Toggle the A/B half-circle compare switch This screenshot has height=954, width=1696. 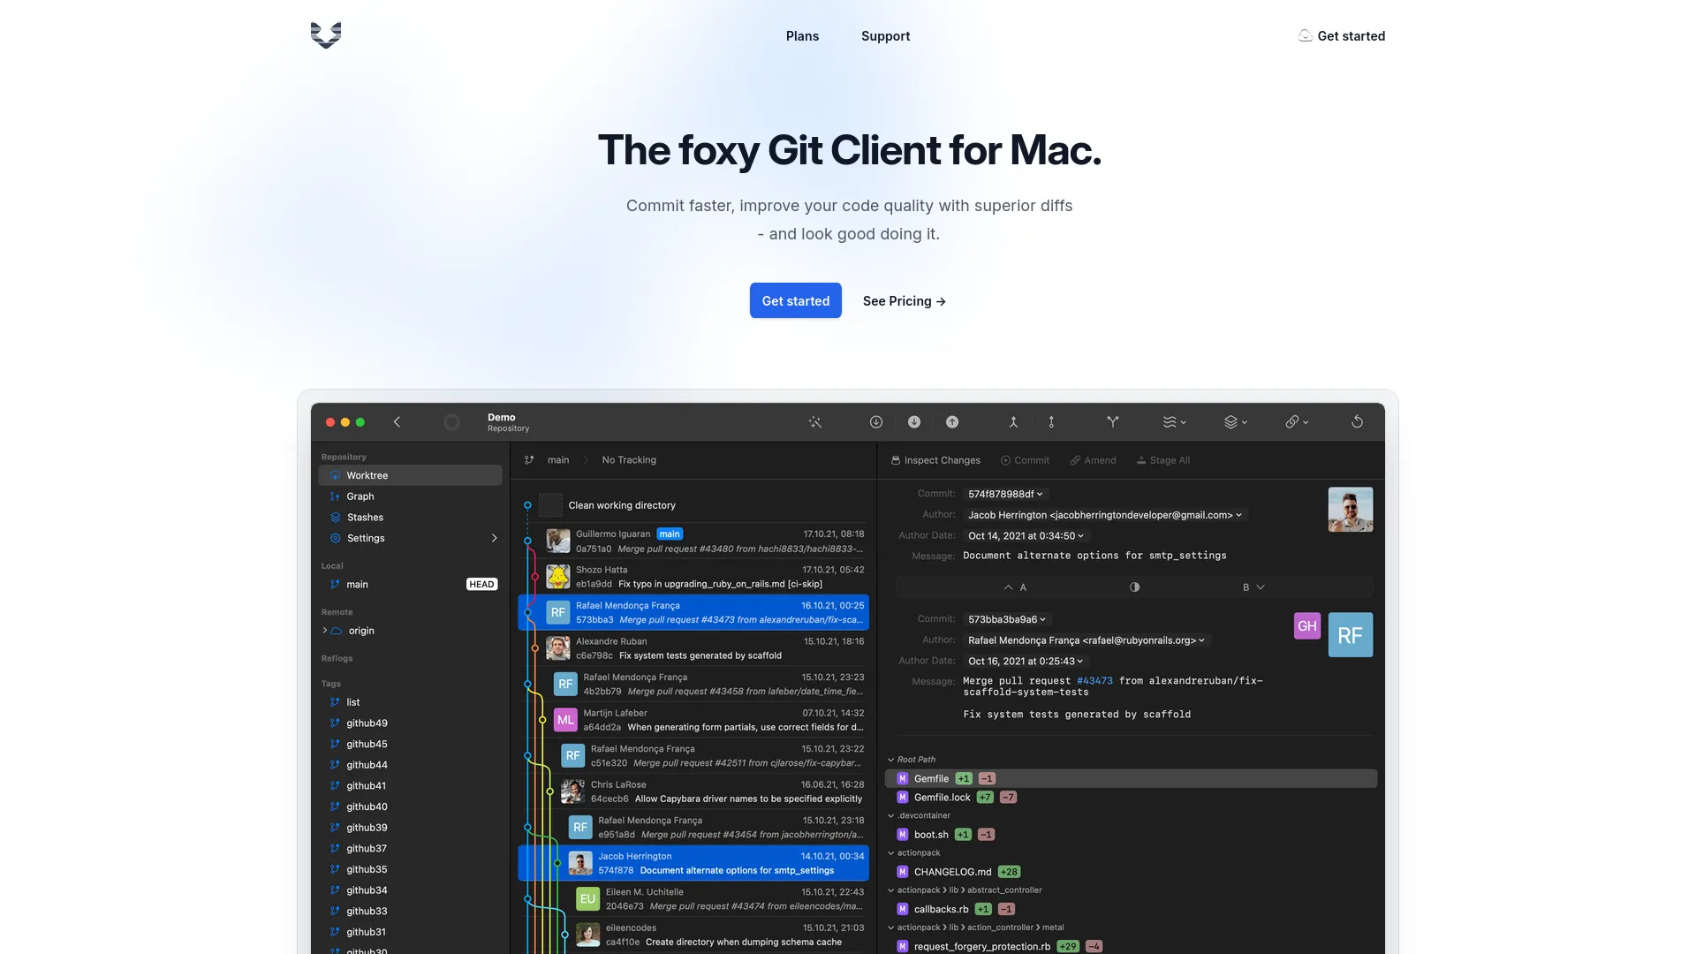1134,587
